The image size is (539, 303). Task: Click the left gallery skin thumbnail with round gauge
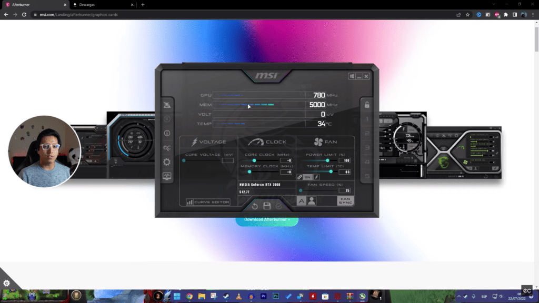pos(131,145)
